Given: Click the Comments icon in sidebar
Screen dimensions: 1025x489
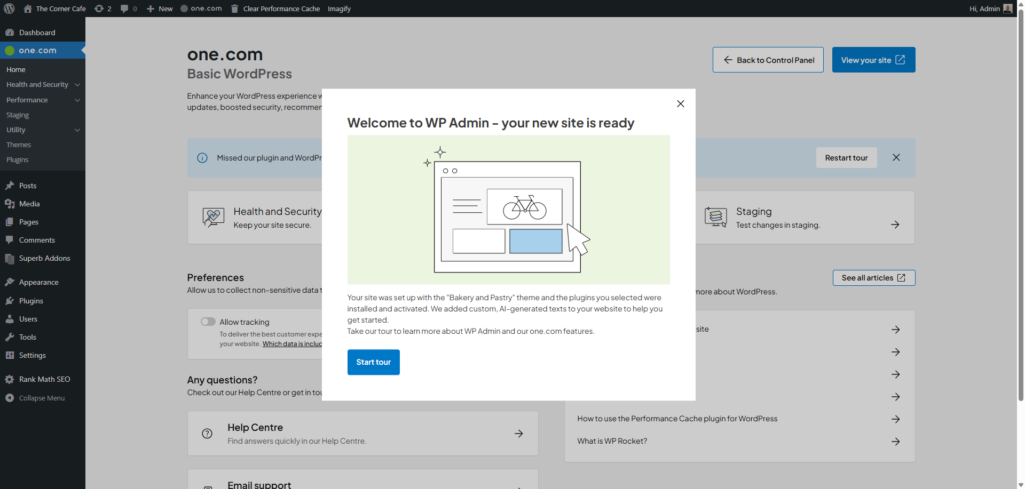Looking at the screenshot, I should point(10,240).
